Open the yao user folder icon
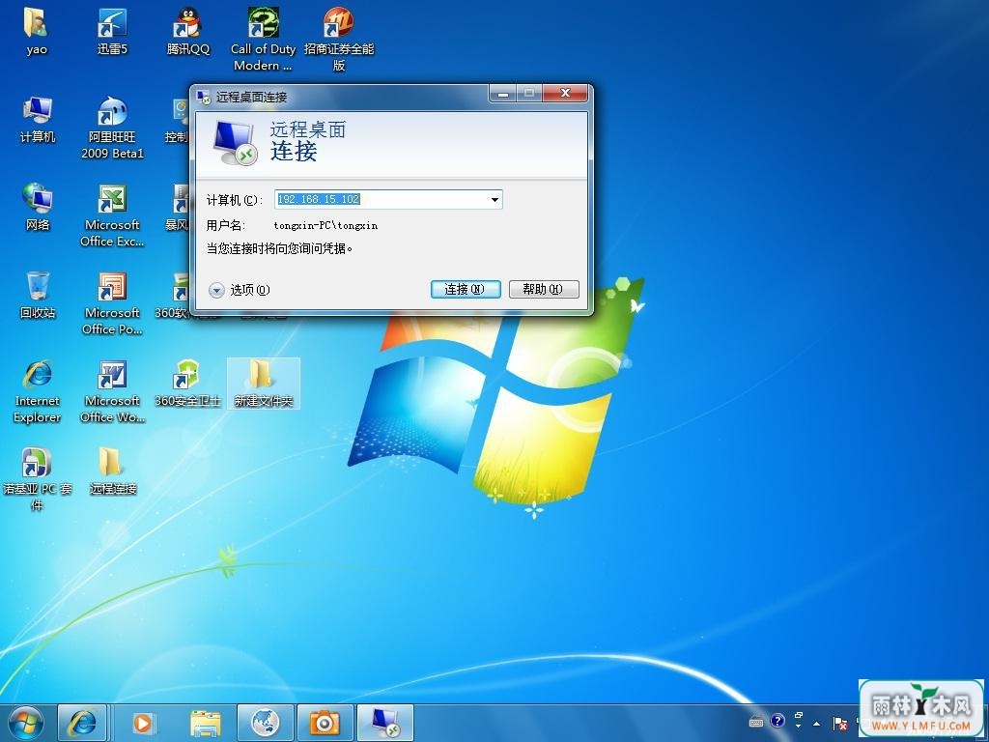 point(37,32)
